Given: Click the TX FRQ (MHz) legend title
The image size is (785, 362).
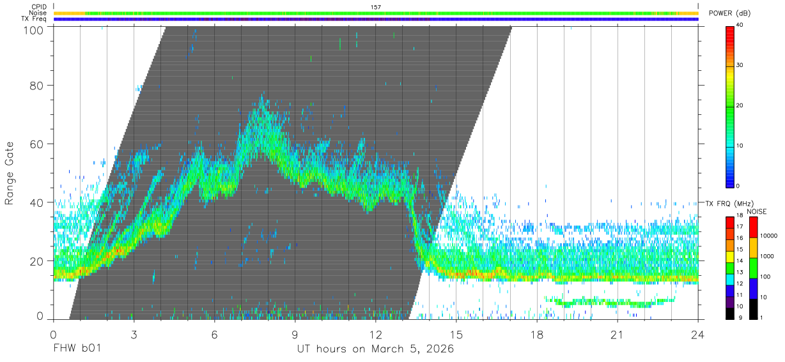Looking at the screenshot, I should point(729,203).
